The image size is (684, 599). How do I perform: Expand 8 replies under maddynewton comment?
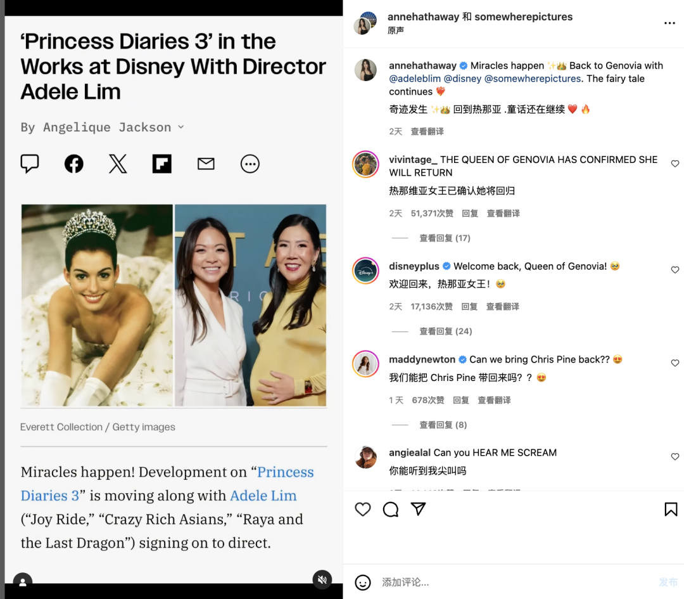click(443, 425)
